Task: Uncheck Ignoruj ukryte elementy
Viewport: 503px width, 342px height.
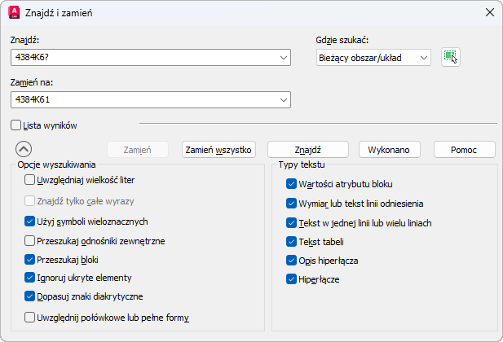Action: (30, 278)
